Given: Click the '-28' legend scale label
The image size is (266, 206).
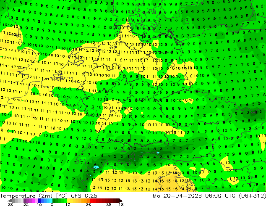Looking at the screenshot, I should point(8,204).
